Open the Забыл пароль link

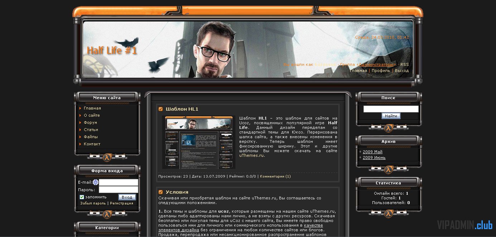point(93,203)
